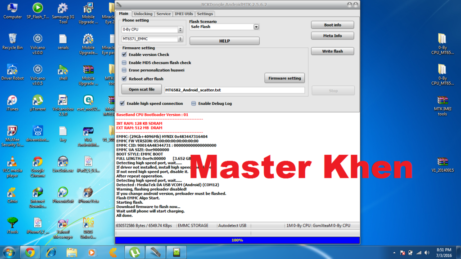Image resolution: width=461 pixels, height=259 pixels.
Task: Open the Volcano v3.0.0 desktop icon
Action: click(x=38, y=40)
